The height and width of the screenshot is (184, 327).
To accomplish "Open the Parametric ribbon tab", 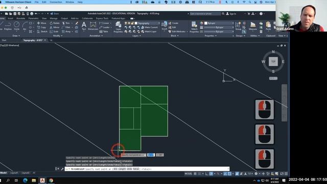I will (33, 18).
